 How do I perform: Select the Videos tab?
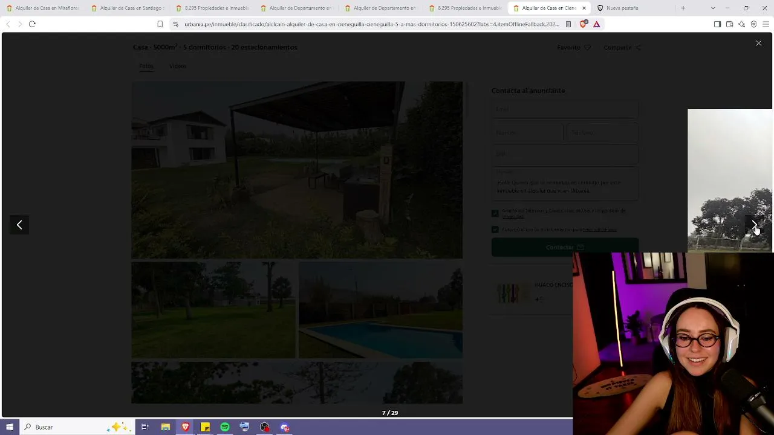pyautogui.click(x=178, y=66)
